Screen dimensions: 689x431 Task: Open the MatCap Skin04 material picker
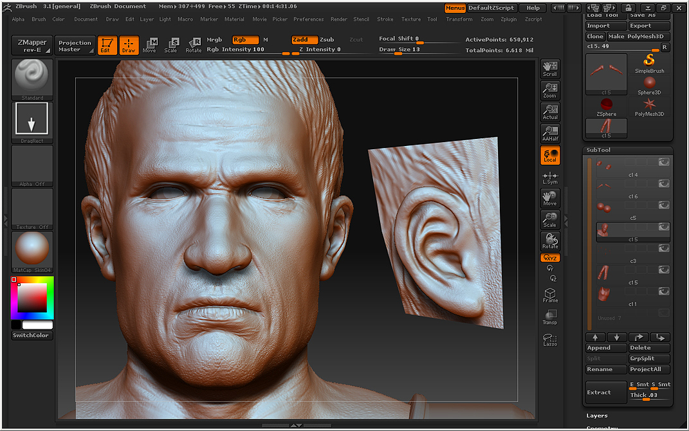tap(32, 252)
